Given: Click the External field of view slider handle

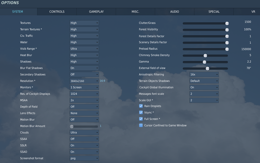Looking at the screenshot, I should [x=207, y=68].
